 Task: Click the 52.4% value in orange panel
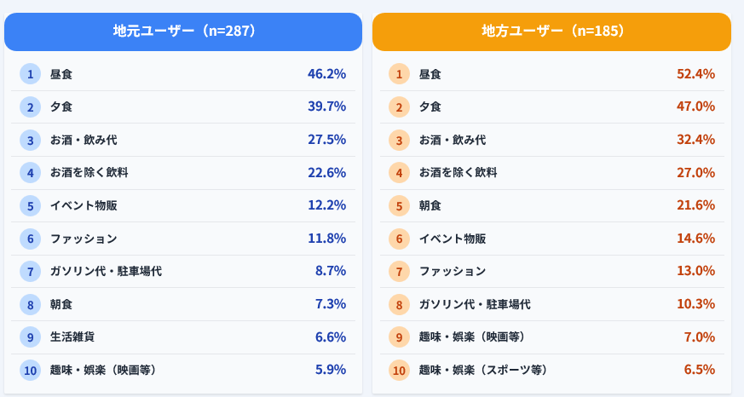coord(695,74)
